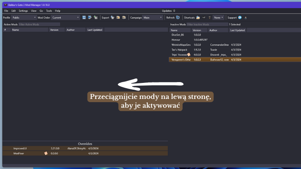301x169 pixels.
Task: Open the Settings menu
Action: point(23,11)
